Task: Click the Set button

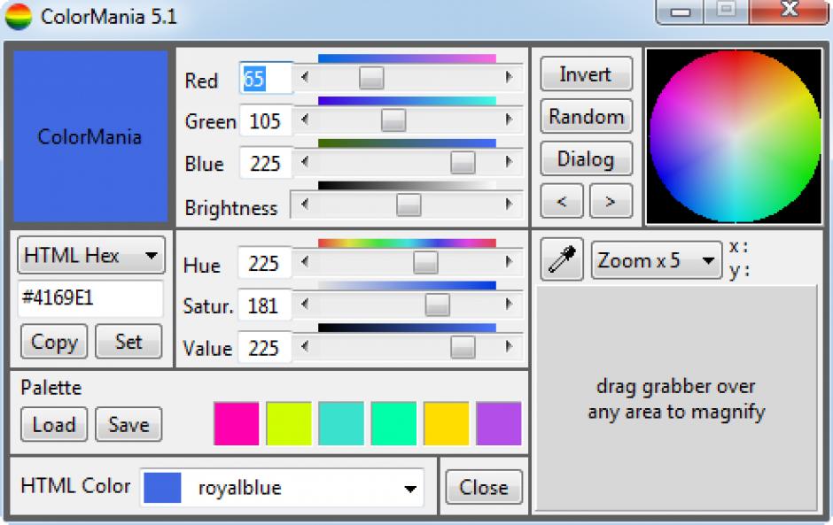Action: click(128, 342)
